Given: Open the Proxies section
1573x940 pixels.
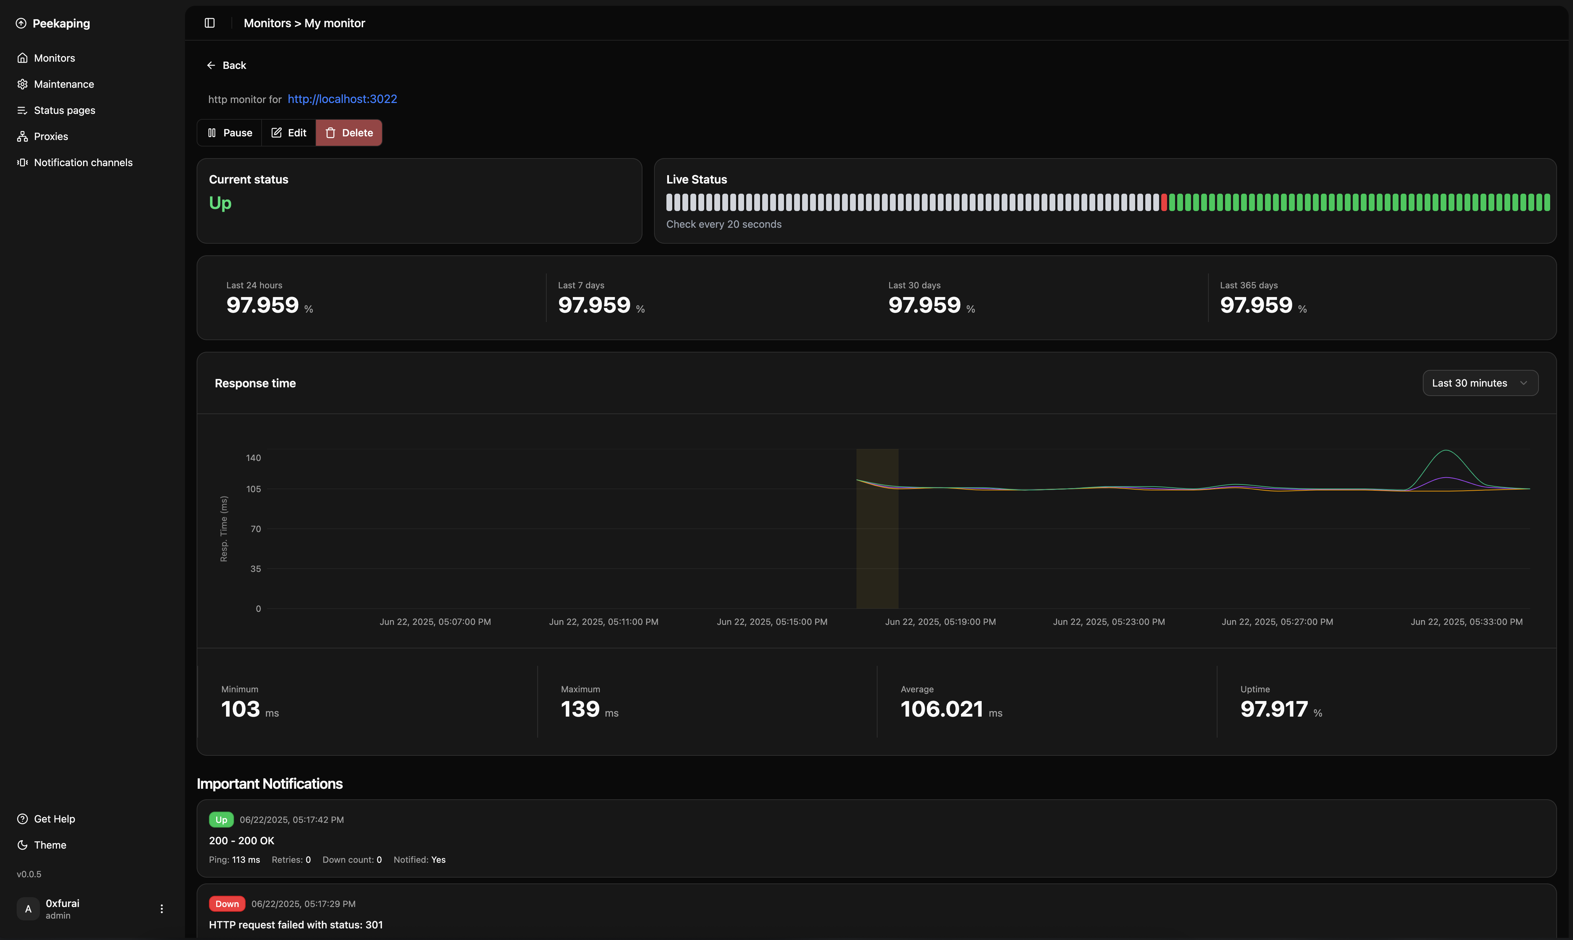Looking at the screenshot, I should [x=51, y=136].
